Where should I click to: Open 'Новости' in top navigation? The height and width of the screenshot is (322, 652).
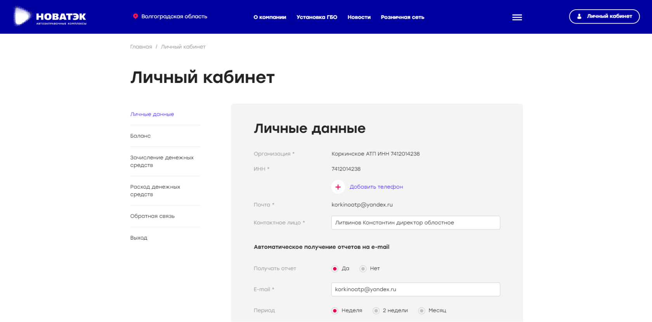point(359,17)
